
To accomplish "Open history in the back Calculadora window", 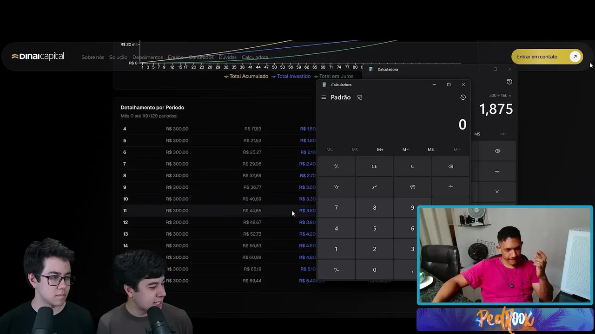I will pyautogui.click(x=509, y=82).
